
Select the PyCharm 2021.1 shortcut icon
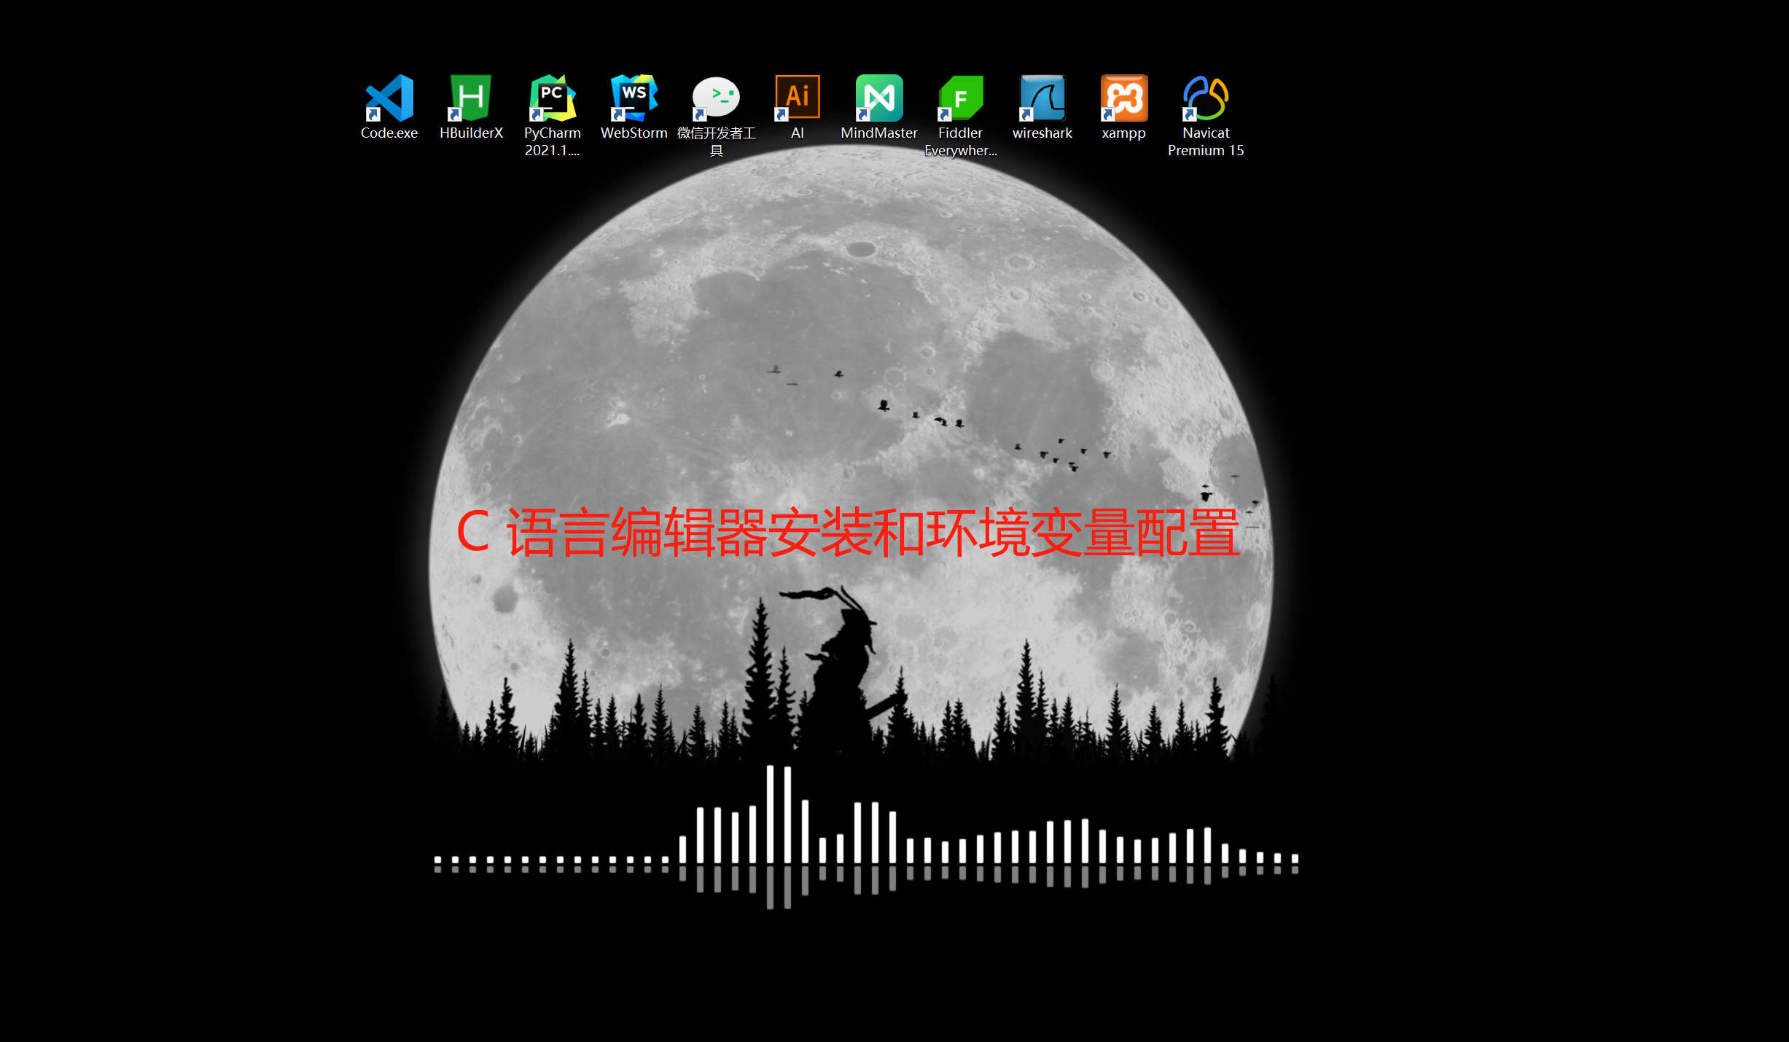coord(552,98)
